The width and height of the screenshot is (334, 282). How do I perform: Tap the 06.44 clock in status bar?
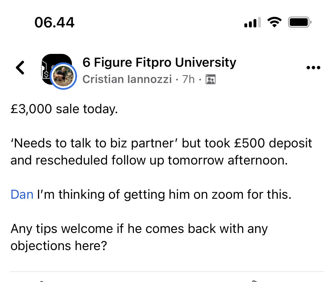pos(55,22)
